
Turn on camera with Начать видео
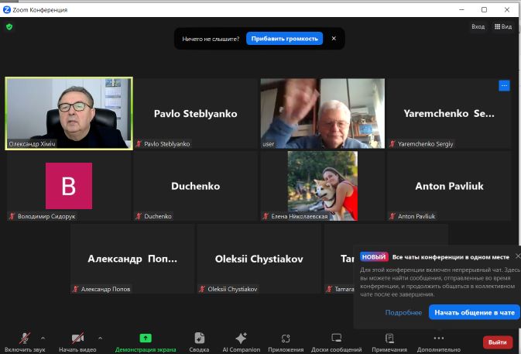[77, 339]
